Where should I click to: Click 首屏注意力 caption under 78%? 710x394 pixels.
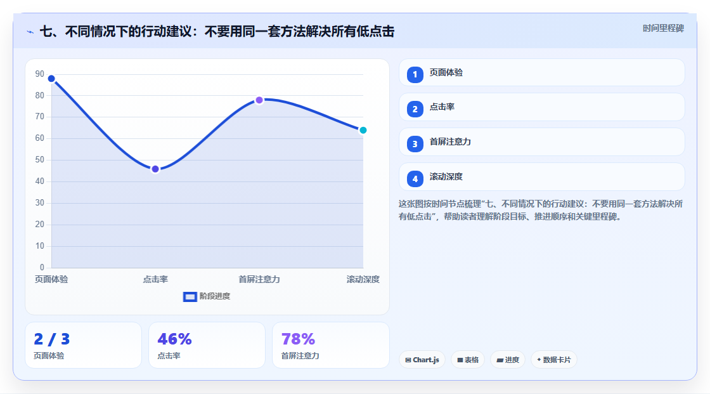(300, 356)
